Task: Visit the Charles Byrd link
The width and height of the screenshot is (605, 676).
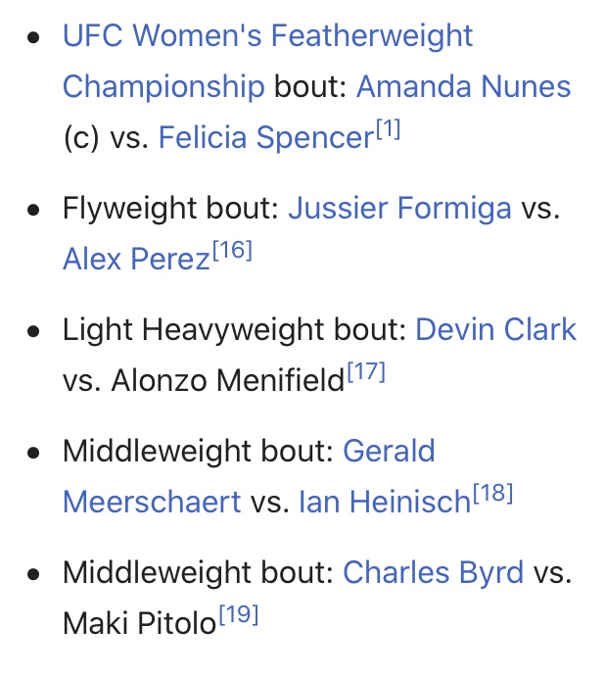Action: [433, 572]
